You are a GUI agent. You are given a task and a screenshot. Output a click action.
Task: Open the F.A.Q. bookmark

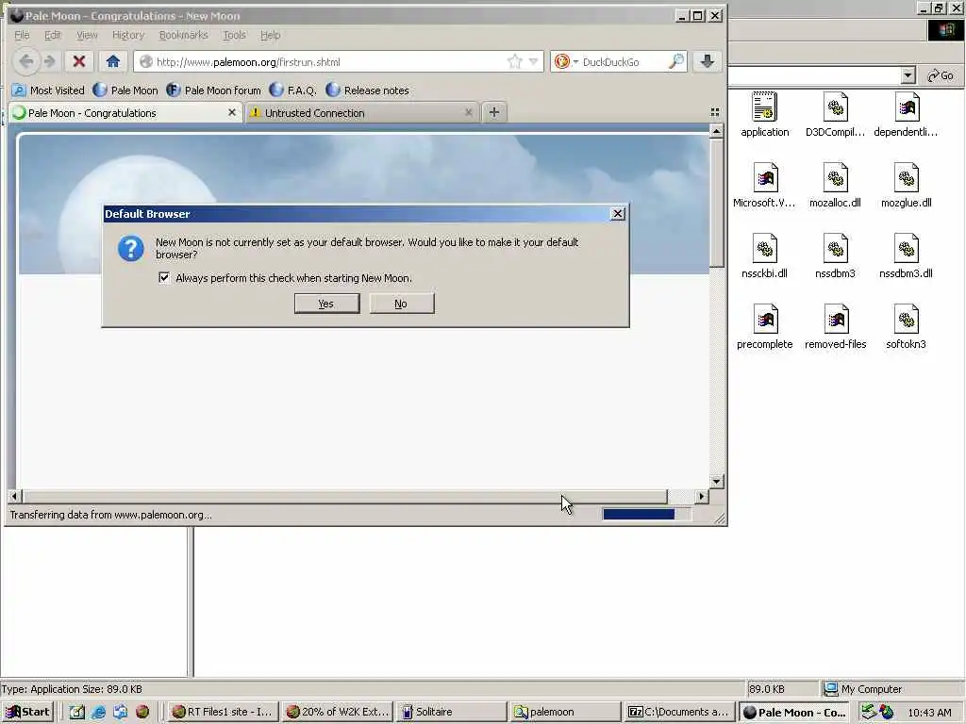[293, 90]
